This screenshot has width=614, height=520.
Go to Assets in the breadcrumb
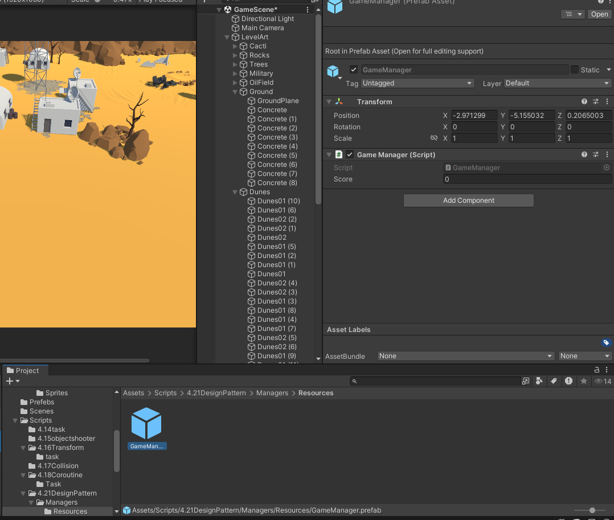click(x=133, y=393)
